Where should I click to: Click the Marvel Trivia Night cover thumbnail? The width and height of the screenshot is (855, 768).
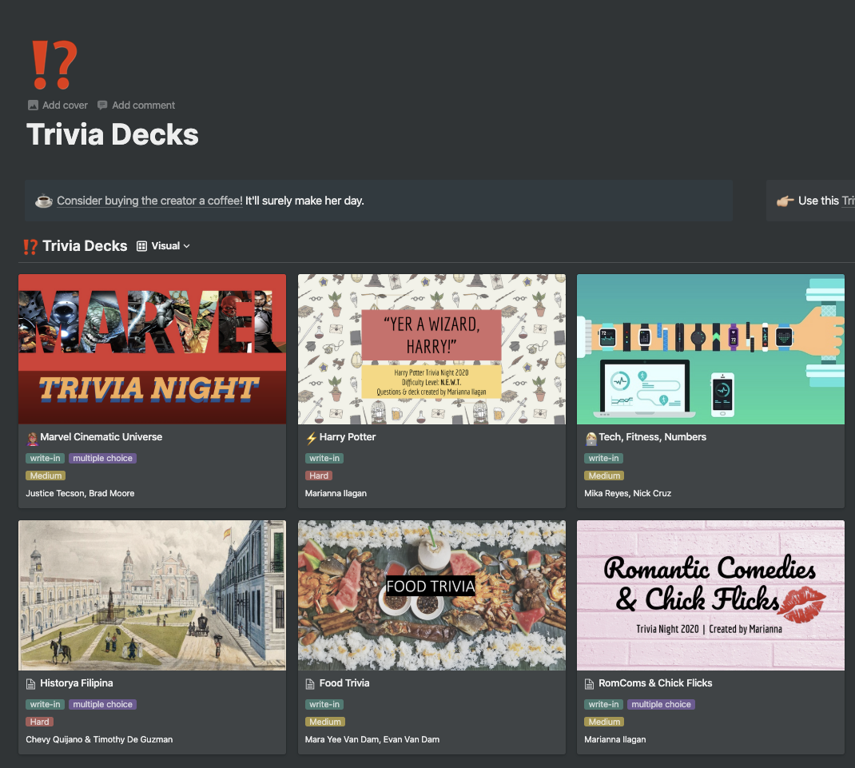[x=152, y=349]
